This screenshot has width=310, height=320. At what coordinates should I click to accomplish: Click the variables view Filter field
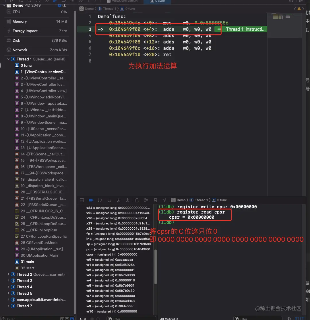pos(131,318)
